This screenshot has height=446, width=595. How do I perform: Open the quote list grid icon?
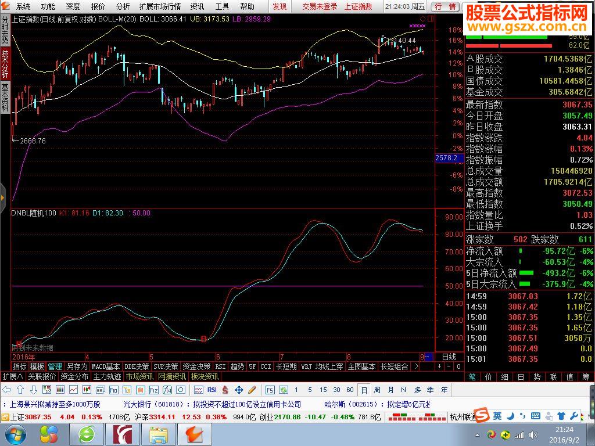point(60,390)
